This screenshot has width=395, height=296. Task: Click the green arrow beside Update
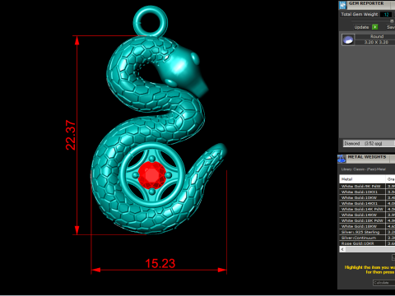pyautogui.click(x=374, y=27)
